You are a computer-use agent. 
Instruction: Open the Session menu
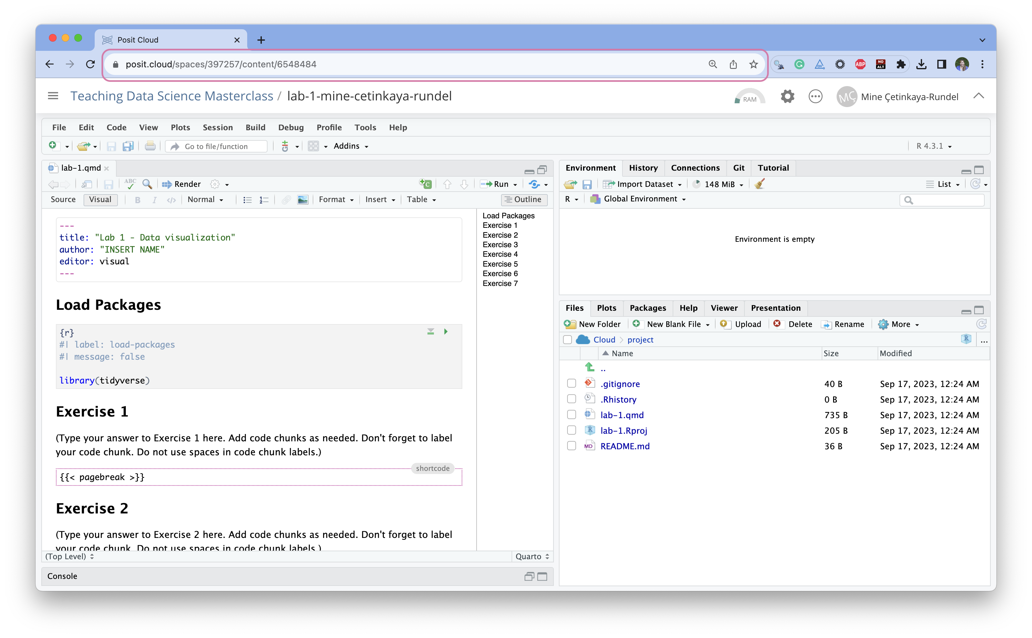coord(218,127)
